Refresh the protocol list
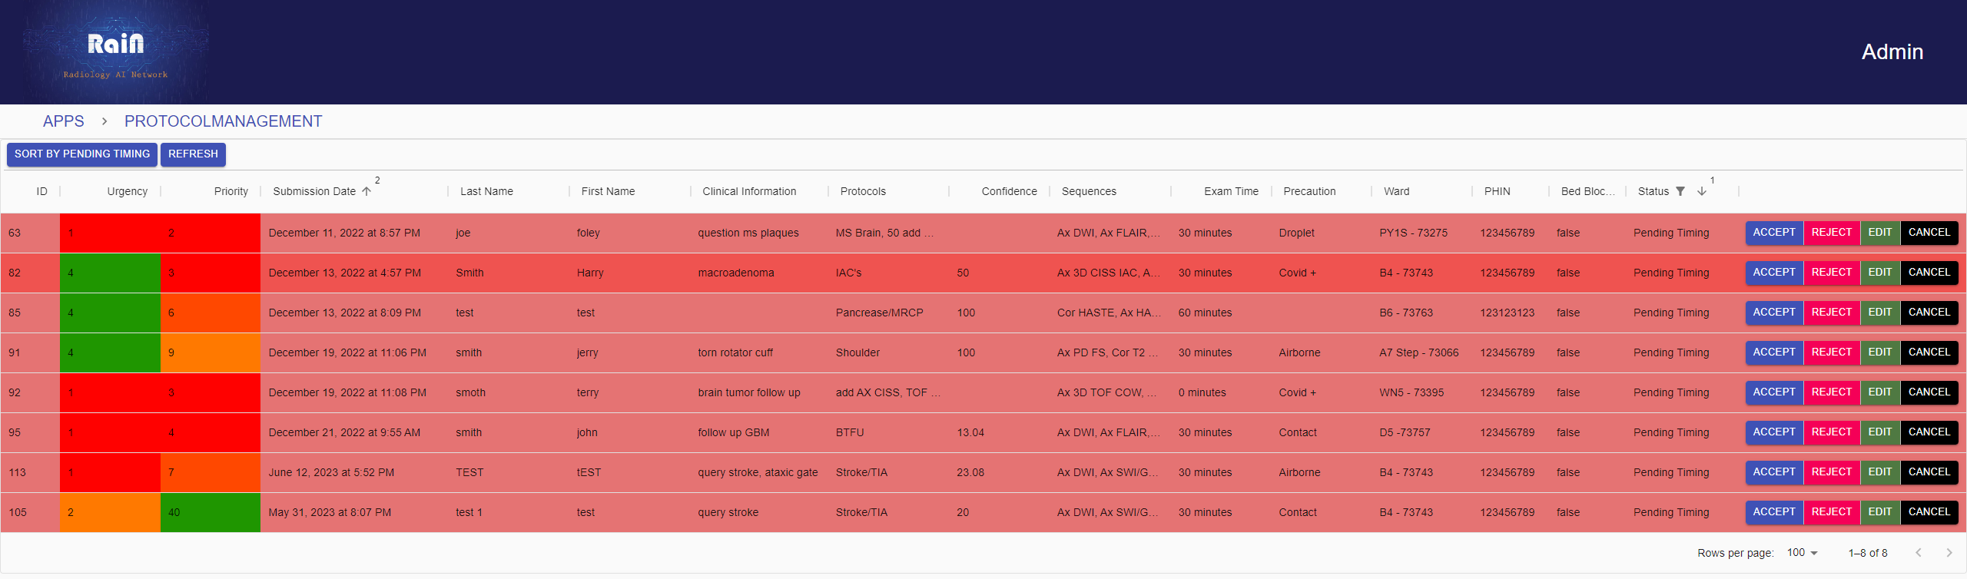1967x579 pixels. tap(193, 154)
